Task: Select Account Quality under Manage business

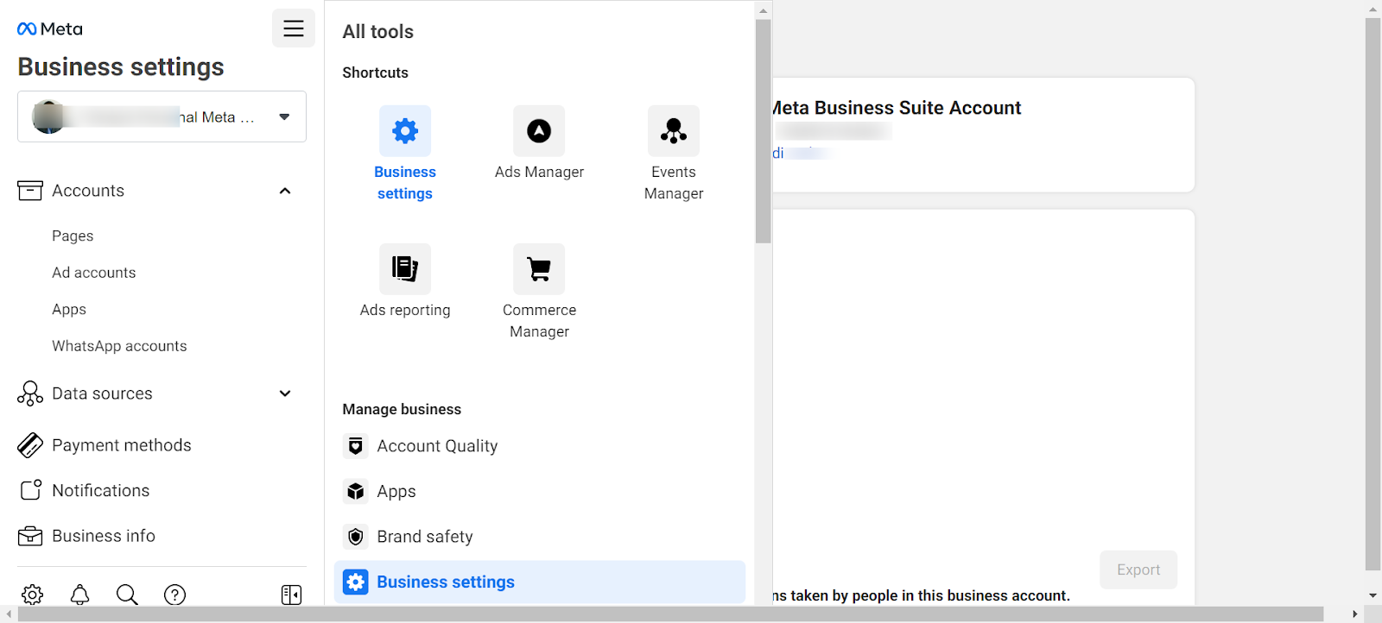Action: 437,446
